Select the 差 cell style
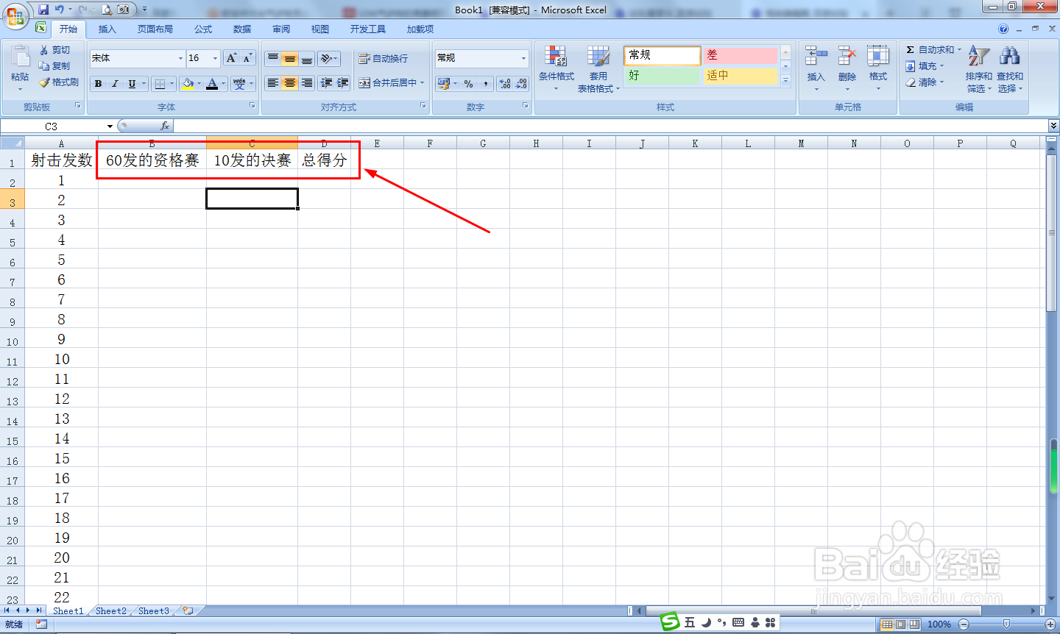This screenshot has height=634, width=1060. [x=740, y=55]
